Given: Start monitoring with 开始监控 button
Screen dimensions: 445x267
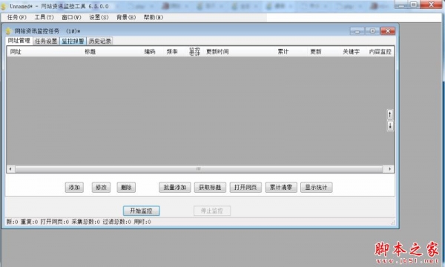Looking at the screenshot, I should [142, 211].
